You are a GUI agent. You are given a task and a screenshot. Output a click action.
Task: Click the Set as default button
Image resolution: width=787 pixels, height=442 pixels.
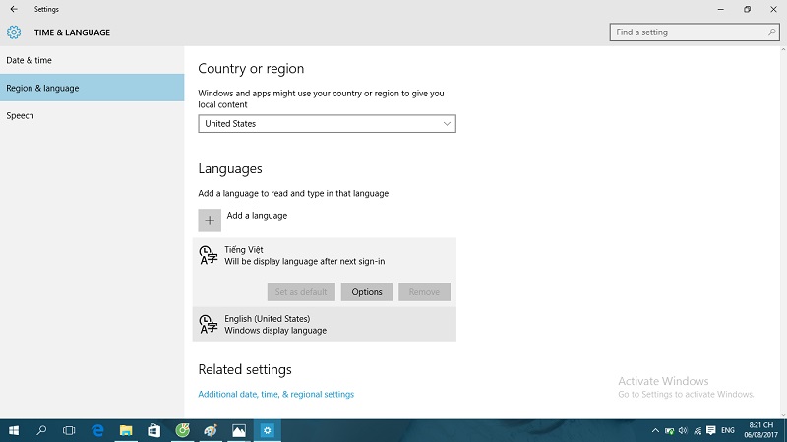pos(301,291)
